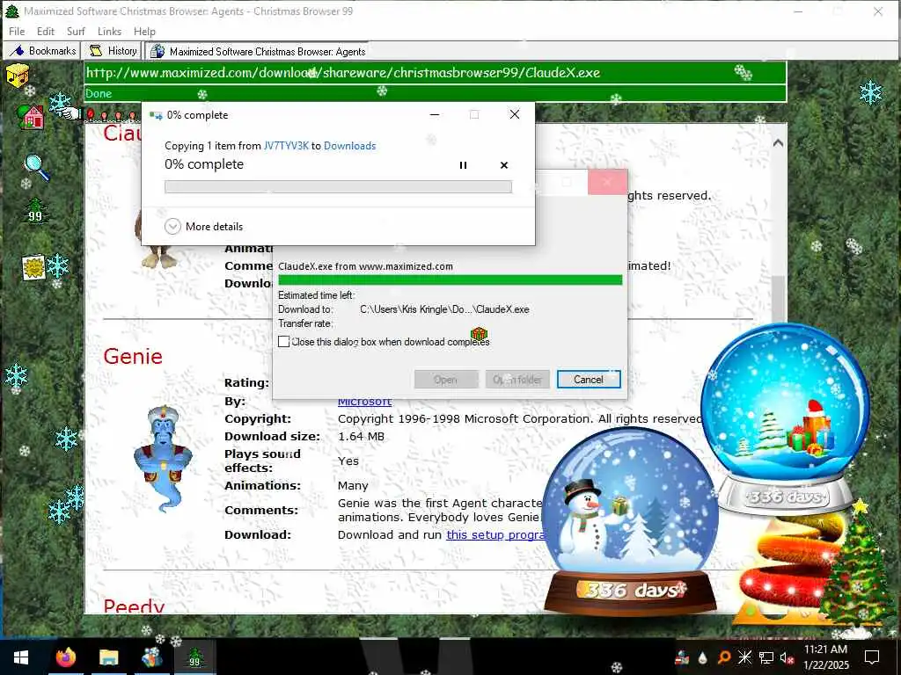Click the page vertical scrollbar thumb
901x675 pixels.
778,299
